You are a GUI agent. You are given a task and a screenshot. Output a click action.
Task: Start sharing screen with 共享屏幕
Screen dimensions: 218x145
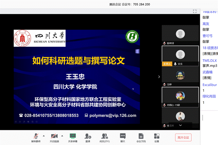pyautogui.click(x=73, y=136)
